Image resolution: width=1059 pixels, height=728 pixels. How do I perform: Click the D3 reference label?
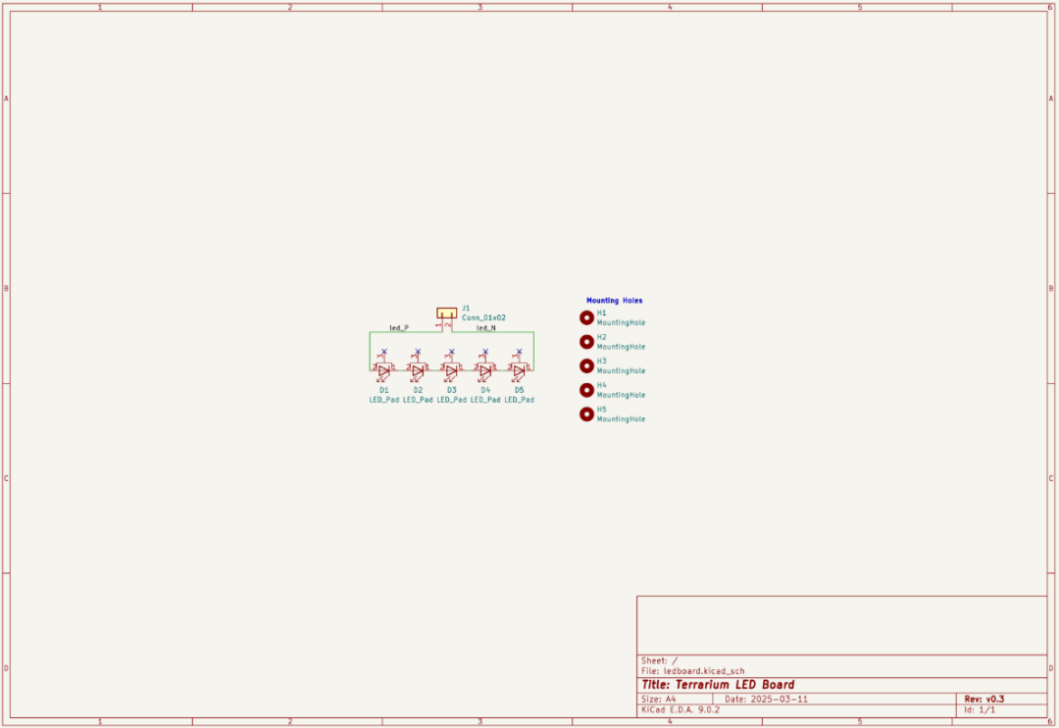451,390
